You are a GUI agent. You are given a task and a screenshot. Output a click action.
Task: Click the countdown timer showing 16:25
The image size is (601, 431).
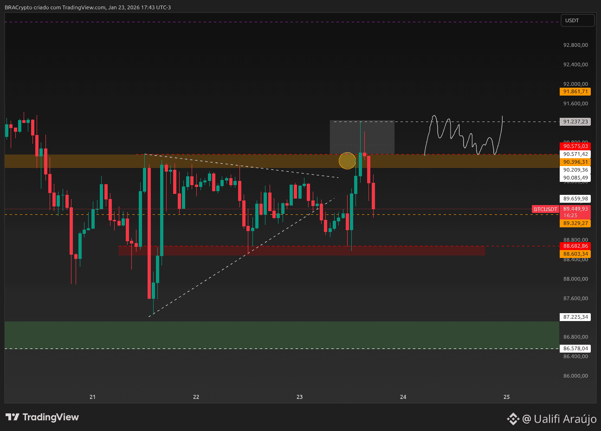coord(575,215)
